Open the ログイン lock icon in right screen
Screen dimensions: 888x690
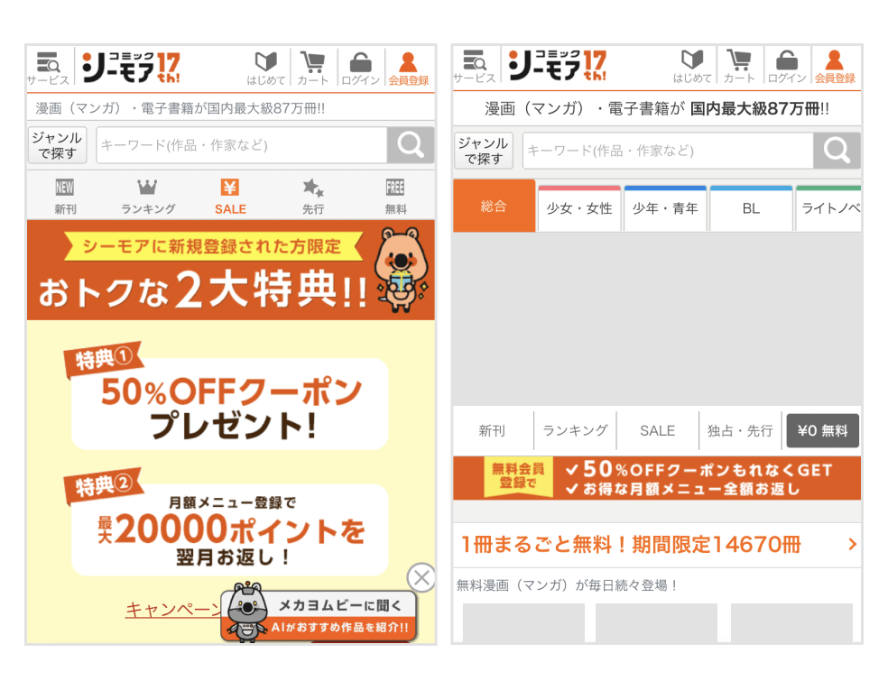(787, 66)
